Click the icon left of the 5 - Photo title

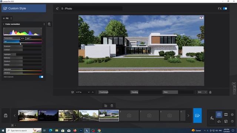click(57, 8)
